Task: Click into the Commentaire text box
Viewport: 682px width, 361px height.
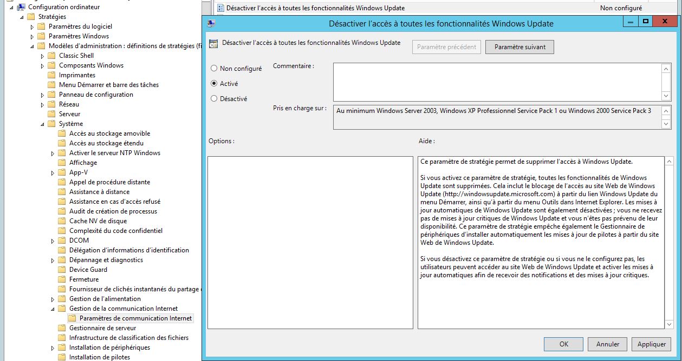Action: [x=497, y=82]
